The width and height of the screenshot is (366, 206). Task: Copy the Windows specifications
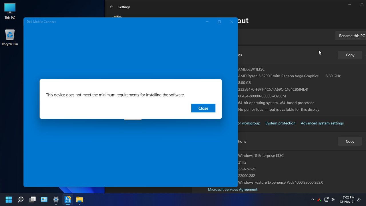click(350, 141)
